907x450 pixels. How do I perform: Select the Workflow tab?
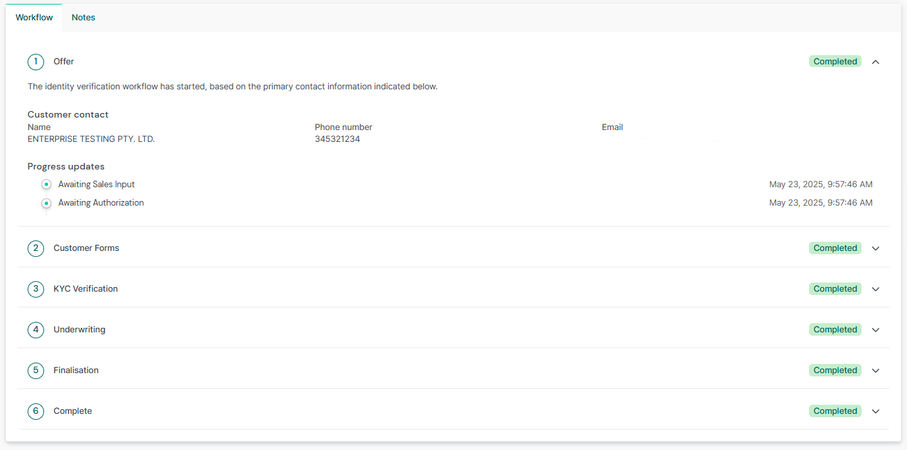point(34,17)
